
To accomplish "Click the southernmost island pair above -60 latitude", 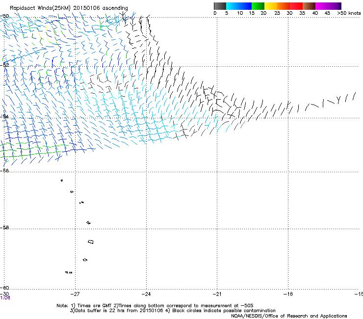I will (x=69, y=272).
